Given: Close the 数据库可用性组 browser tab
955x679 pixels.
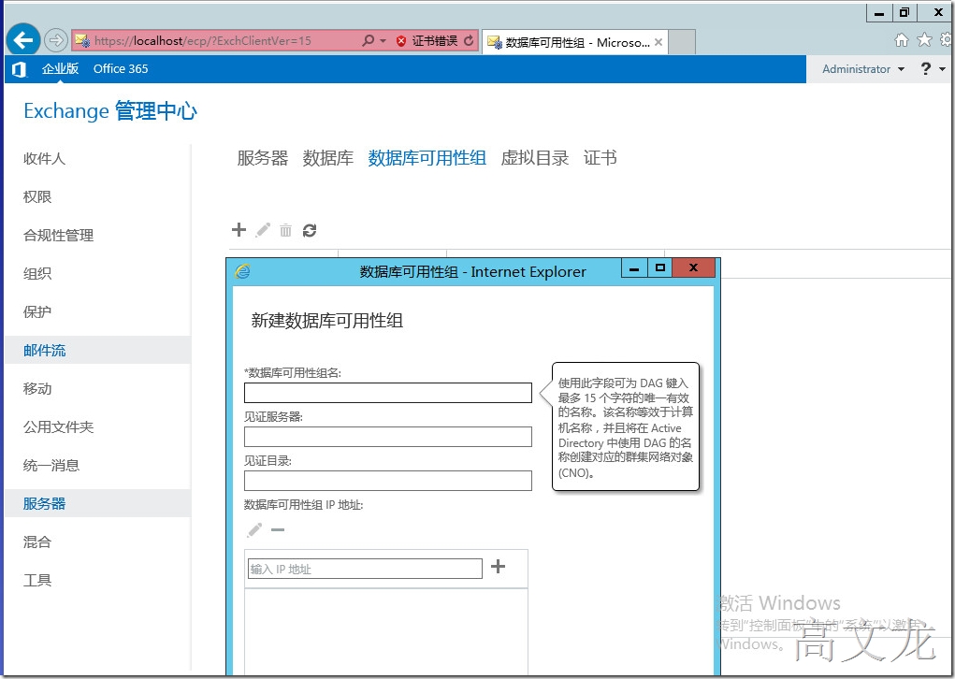Looking at the screenshot, I should [658, 42].
